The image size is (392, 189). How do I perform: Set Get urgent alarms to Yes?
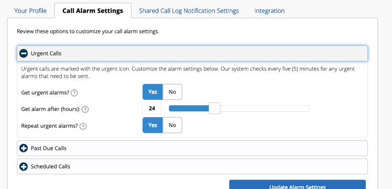pyautogui.click(x=153, y=92)
